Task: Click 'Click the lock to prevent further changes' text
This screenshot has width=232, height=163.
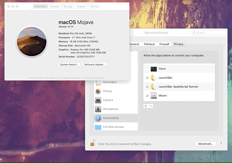Action: pos(125,144)
